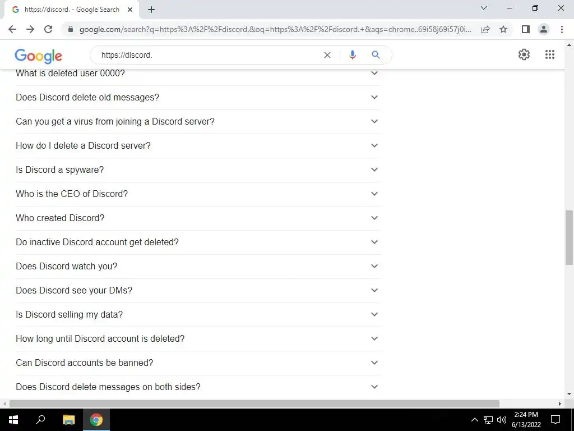Select the 'https://discord. - Google Search' tab
The height and width of the screenshot is (431, 574).
coord(72,10)
